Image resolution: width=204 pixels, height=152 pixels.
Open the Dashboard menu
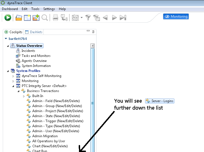[10, 9]
